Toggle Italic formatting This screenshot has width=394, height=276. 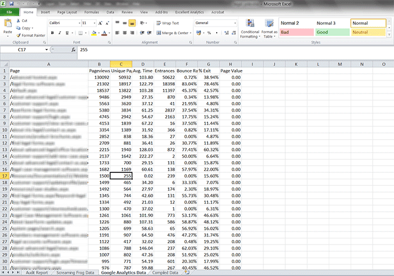60,33
